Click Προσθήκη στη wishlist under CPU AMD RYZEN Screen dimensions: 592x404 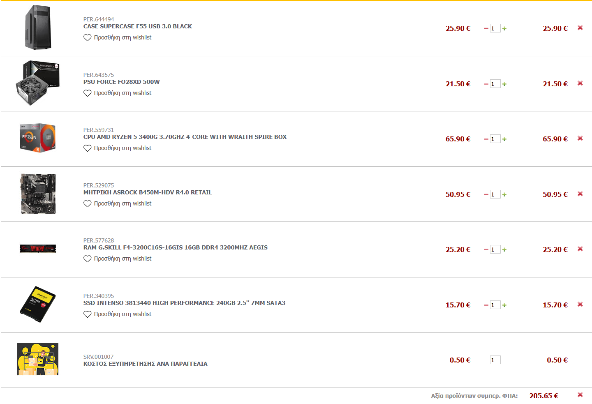pos(123,148)
